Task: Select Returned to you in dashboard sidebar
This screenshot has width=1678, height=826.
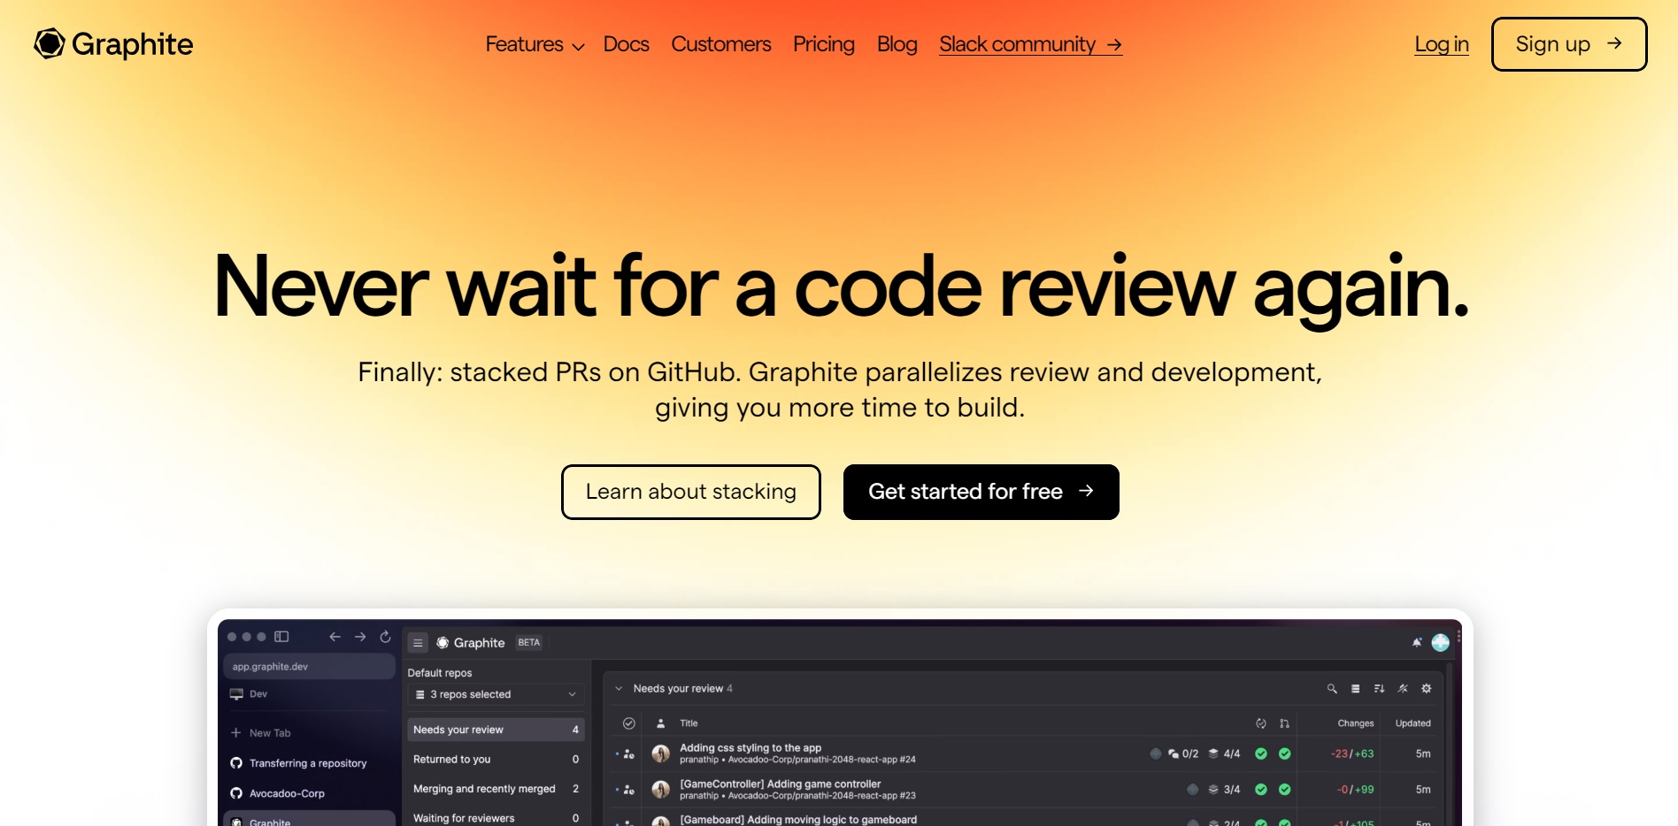Action: [x=496, y=760]
